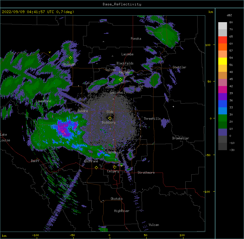Click the Banff label
This screenshot has height=239, width=244.
35,161
